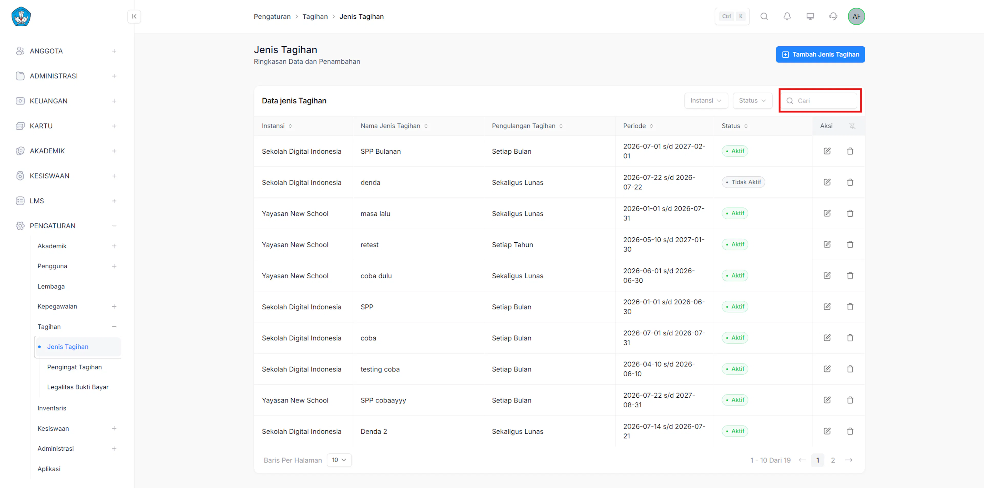984x488 pixels.
Task: Click the Cari search input field
Action: point(820,101)
